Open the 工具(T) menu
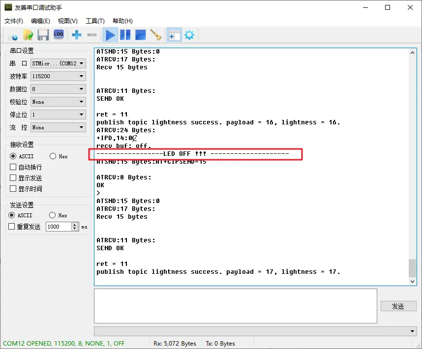 (95, 21)
